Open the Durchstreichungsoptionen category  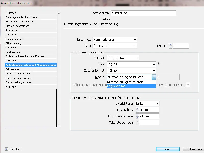coord(31,82)
